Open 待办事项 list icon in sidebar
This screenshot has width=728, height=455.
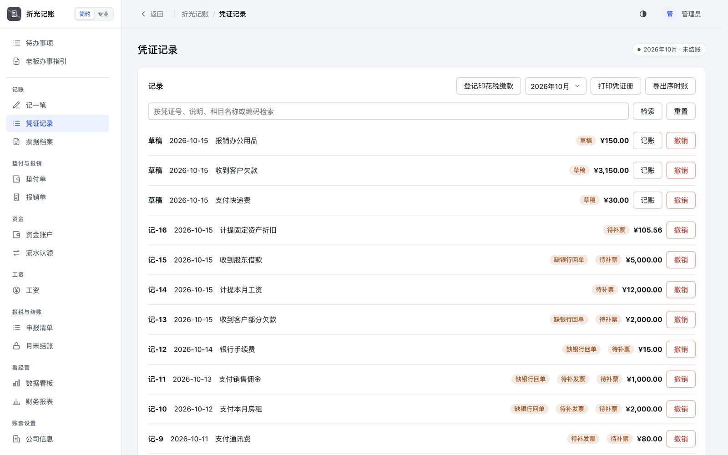(x=16, y=43)
